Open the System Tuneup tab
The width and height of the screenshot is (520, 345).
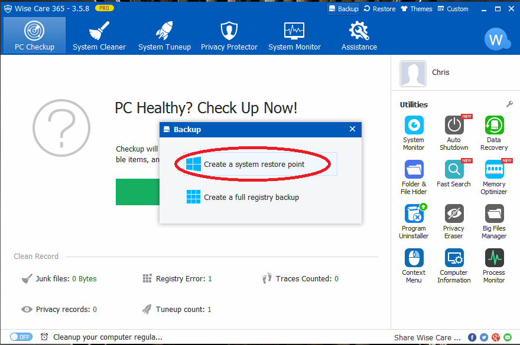pos(164,35)
